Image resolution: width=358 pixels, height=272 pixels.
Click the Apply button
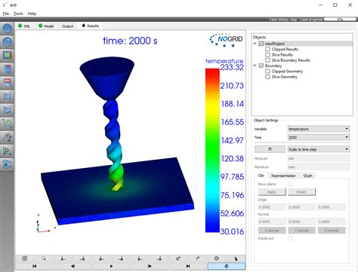click(272, 192)
